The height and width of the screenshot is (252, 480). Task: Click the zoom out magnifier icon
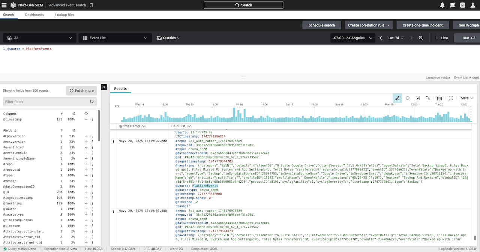421,38
